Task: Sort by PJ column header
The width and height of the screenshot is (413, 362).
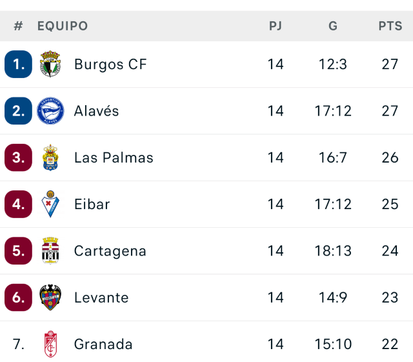Action: [x=276, y=26]
